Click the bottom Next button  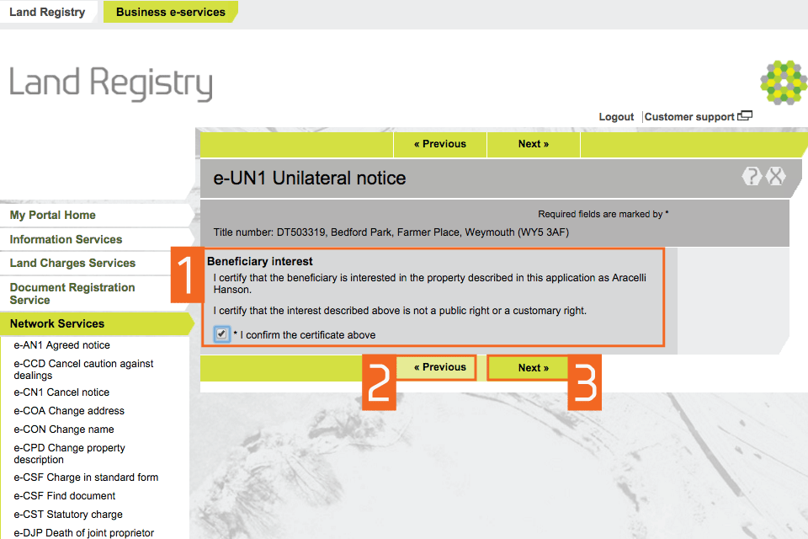tap(533, 368)
